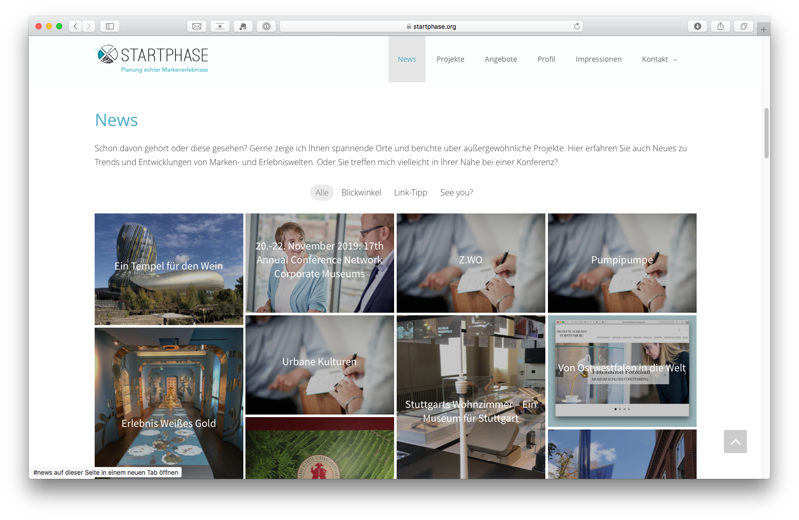Add a new tab with the plus icon
The image size is (799, 520).
[x=764, y=30]
